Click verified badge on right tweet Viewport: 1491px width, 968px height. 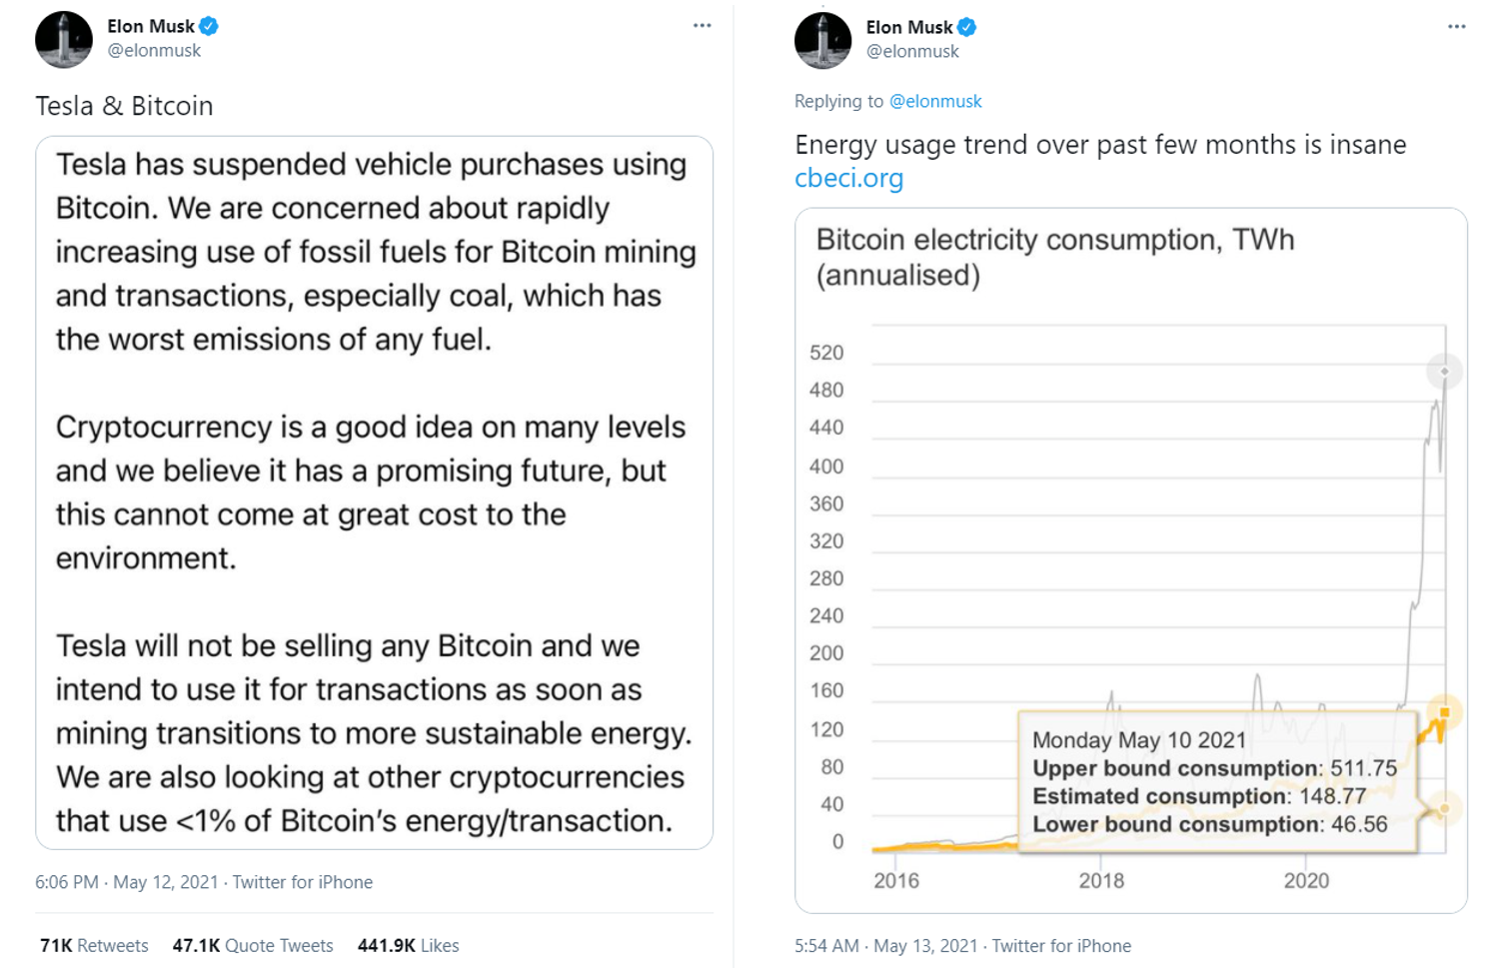(966, 28)
